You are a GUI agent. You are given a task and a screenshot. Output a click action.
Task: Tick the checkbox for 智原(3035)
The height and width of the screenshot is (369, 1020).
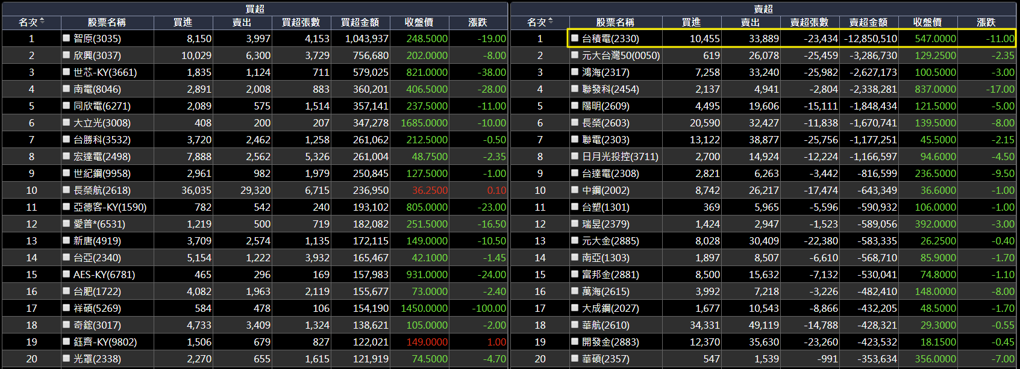click(x=66, y=38)
